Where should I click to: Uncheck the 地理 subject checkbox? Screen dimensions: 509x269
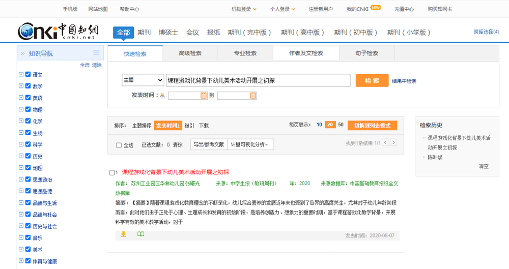point(28,168)
